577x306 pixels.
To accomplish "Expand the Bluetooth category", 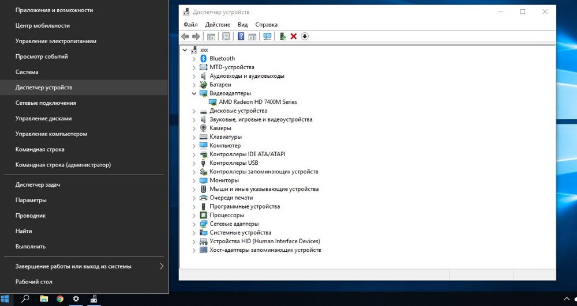I will 194,58.
